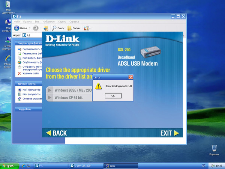The width and height of the screenshot is (225, 169).
Task: Click the address field showing F:\
Action: 32,35
